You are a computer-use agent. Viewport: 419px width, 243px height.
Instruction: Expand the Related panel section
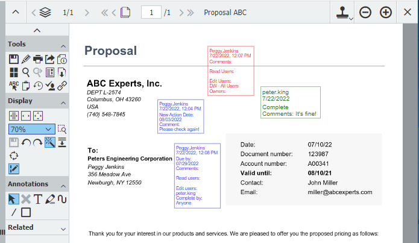pyautogui.click(x=63, y=229)
